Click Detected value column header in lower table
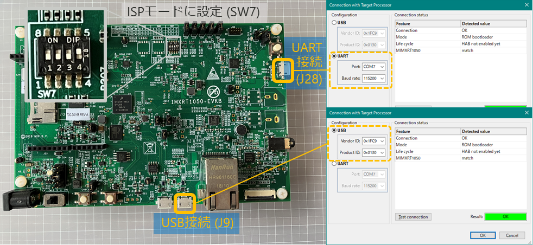Screen dimensions: 533x245 coord(493,131)
